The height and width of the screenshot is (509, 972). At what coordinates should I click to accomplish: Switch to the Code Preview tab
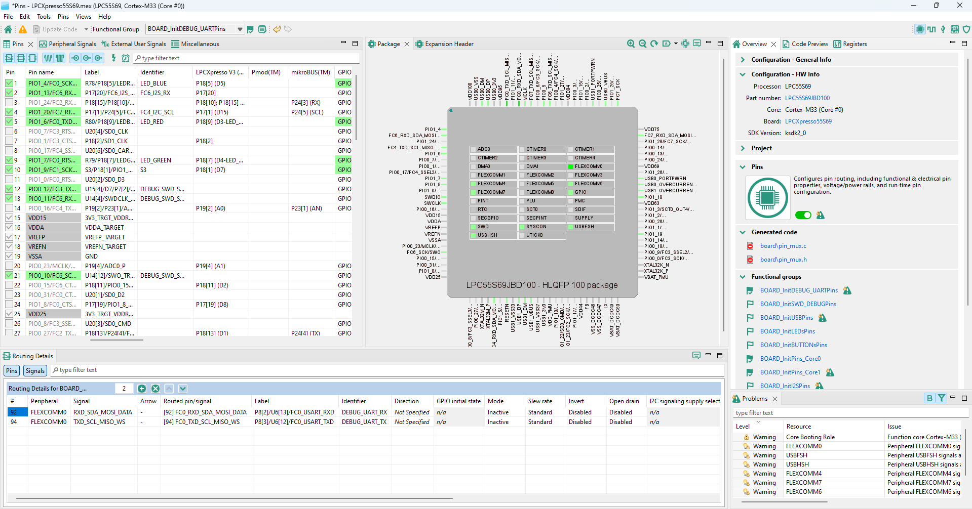click(x=805, y=44)
